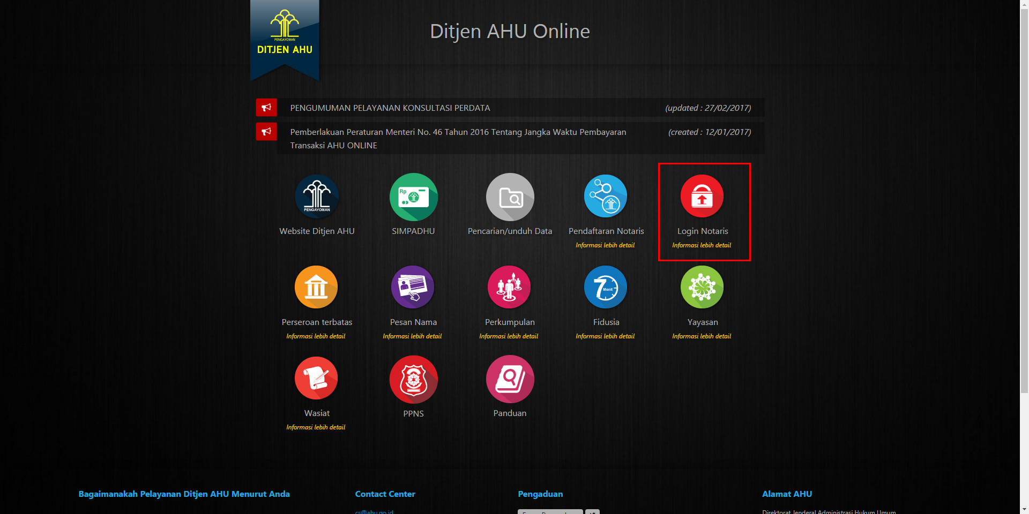Screen dimensions: 1029x514
Task: Select the purple Pesan Nama icon
Action: point(413,288)
